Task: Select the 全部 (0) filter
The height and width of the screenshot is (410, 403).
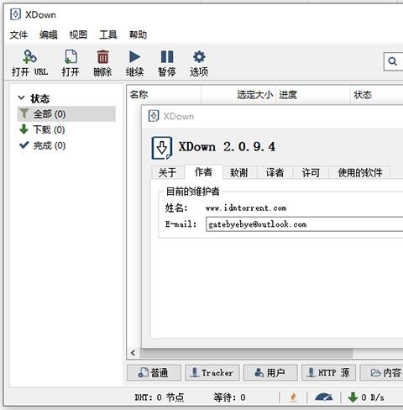Action: tap(66, 114)
